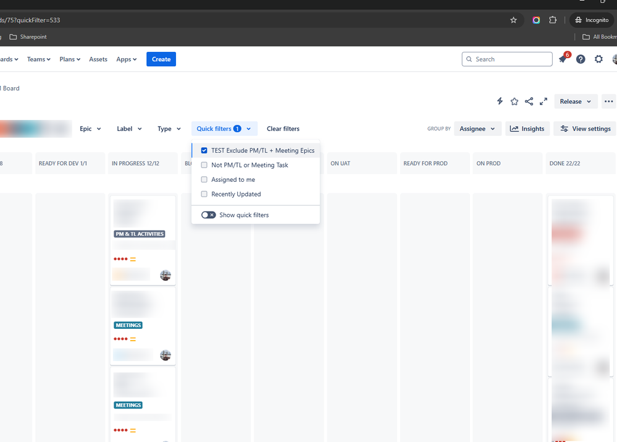Image resolution: width=617 pixels, height=442 pixels.
Task: Click the MEETINGS tag on second card
Action: (x=128, y=325)
